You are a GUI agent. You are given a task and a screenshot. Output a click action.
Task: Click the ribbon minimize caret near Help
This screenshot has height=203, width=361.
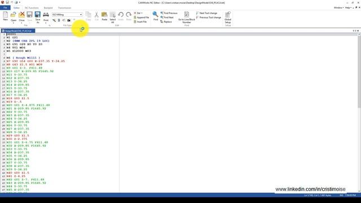point(354,8)
